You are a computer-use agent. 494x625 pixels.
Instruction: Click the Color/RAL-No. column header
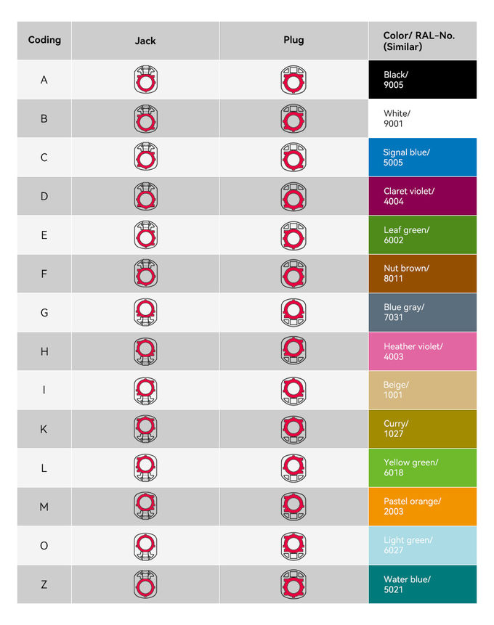pyautogui.click(x=422, y=41)
